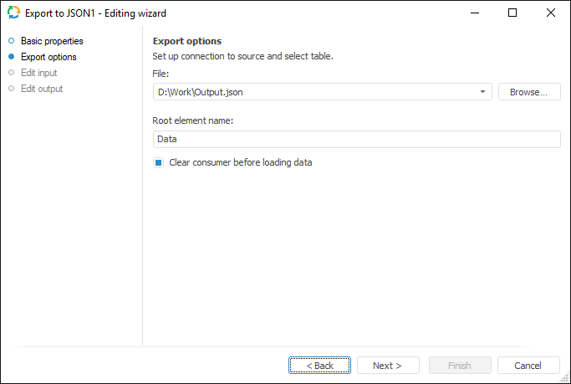
Task: Proceed with the Next > button
Action: click(x=388, y=366)
